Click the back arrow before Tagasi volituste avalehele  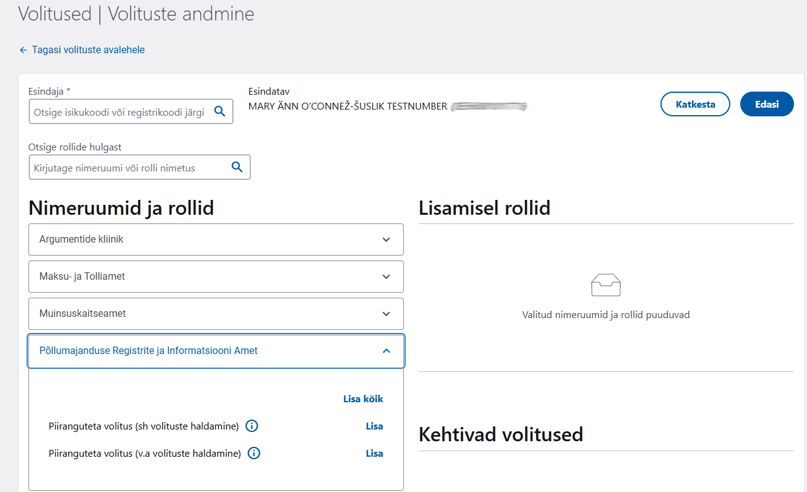[23, 50]
